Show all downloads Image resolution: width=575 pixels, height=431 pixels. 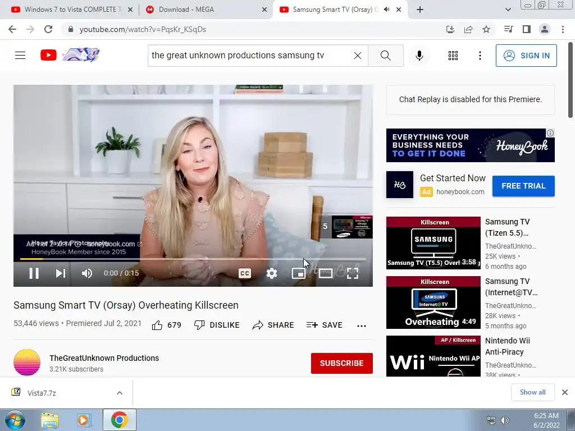(x=532, y=392)
